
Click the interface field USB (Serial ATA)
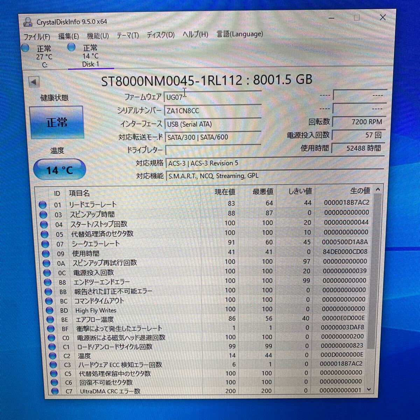[213, 124]
